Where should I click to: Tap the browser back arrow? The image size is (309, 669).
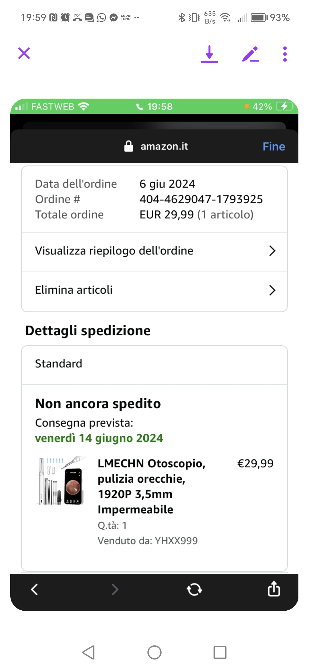pos(35,589)
